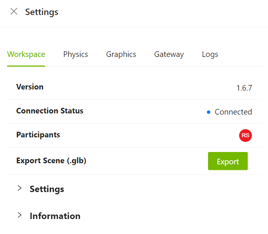Click the RS participant avatar
This screenshot has width=268, height=234.
click(x=246, y=136)
